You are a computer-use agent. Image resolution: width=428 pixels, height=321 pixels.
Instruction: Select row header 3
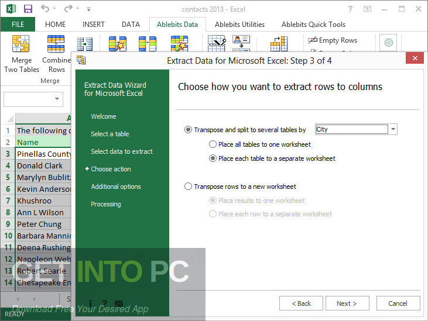[8, 154]
